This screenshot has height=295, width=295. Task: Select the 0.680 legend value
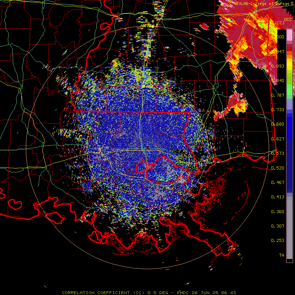[x=278, y=124]
